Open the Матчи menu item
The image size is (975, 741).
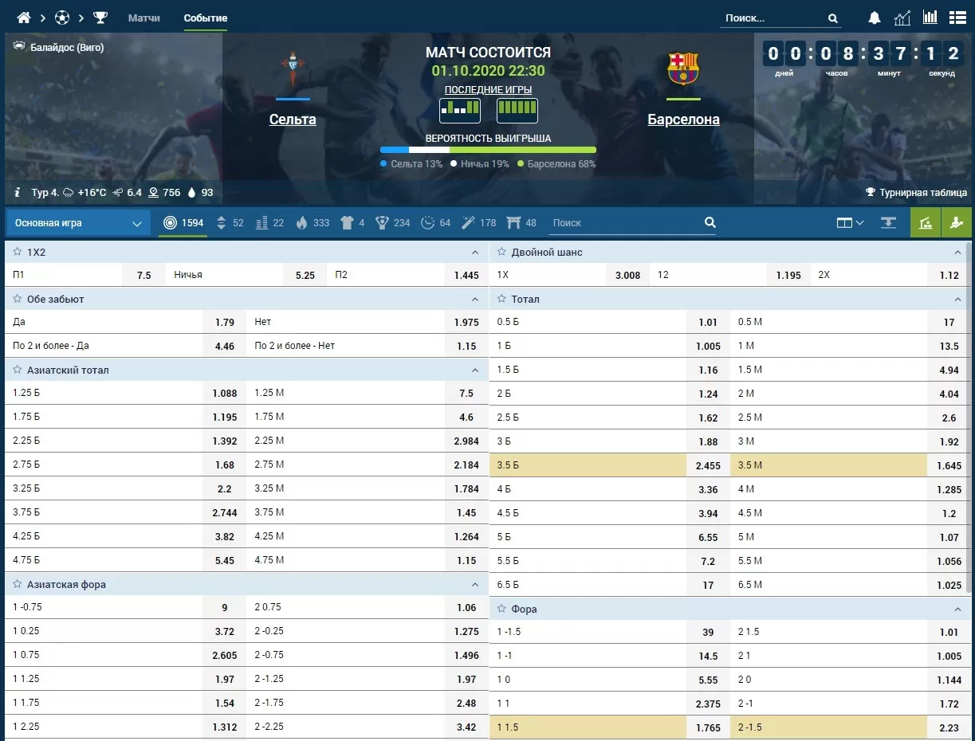coord(143,17)
